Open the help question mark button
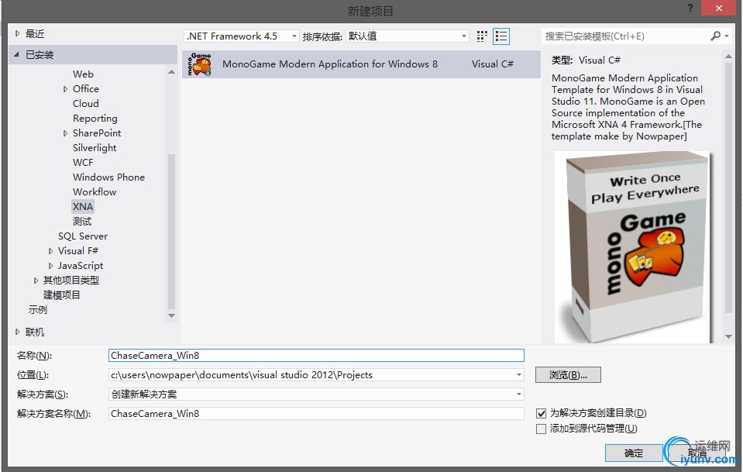743x472 pixels. (690, 8)
